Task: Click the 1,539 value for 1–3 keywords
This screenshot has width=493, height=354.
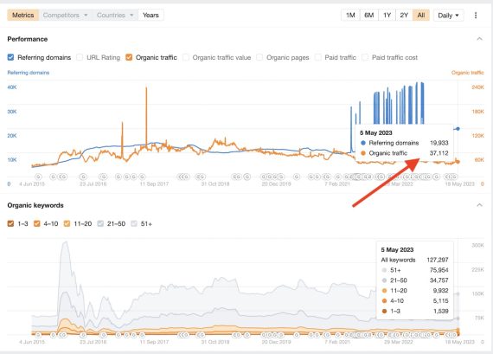Action: click(440, 312)
